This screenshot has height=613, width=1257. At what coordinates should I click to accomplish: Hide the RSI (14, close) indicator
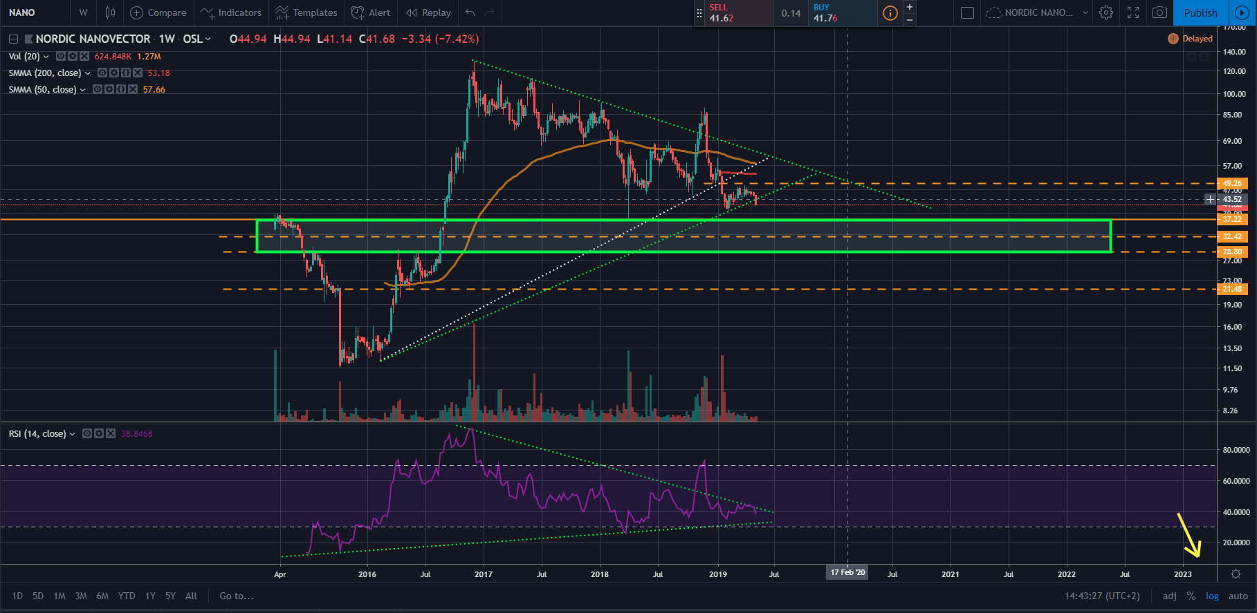click(86, 433)
